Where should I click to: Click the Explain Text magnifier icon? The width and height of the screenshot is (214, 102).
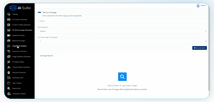pyautogui.click(x=9, y=88)
